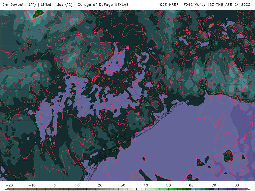
Task: Click the '0' colorbar scale label
Action: 55,185
